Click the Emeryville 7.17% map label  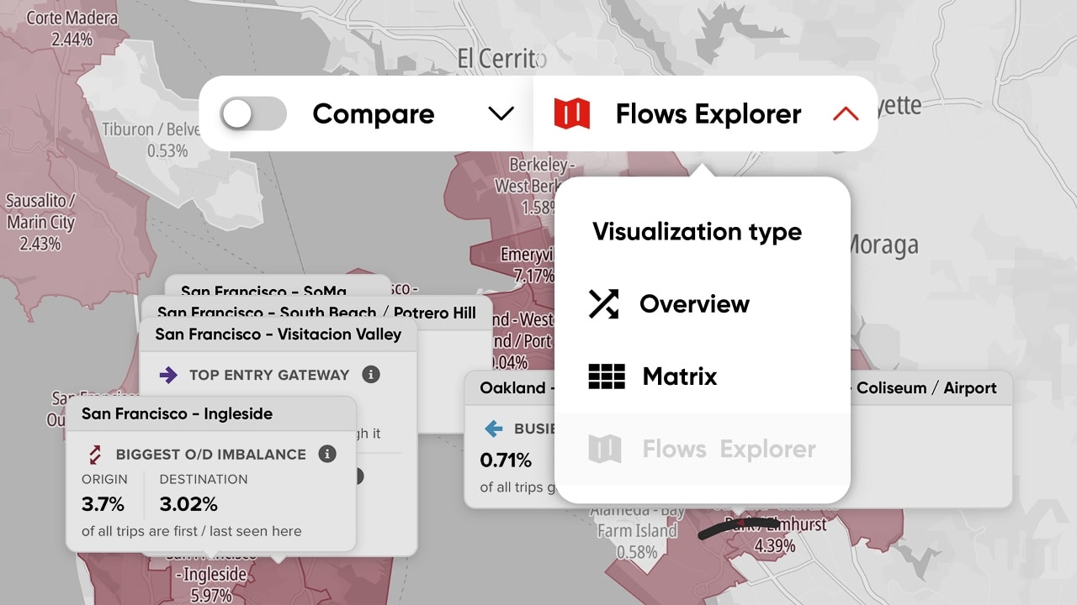528,264
